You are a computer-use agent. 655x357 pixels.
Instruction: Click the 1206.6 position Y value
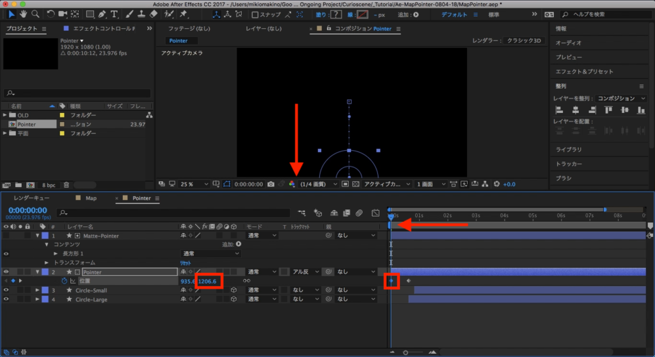point(209,281)
